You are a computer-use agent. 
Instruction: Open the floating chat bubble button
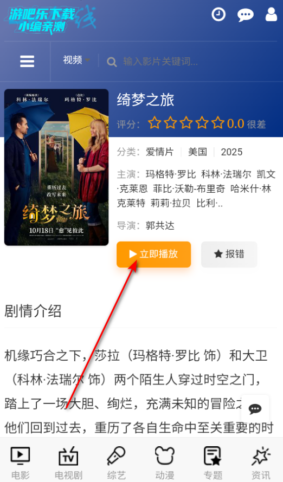click(x=255, y=409)
